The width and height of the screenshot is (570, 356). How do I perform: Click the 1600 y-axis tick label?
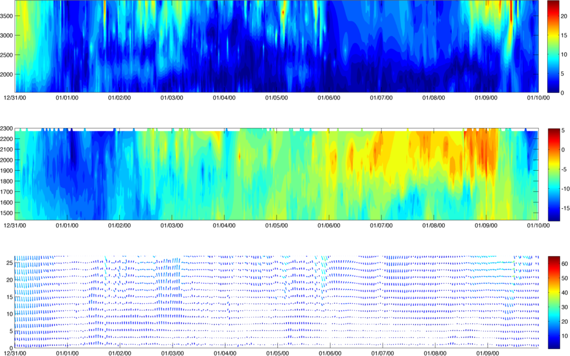coord(6,202)
